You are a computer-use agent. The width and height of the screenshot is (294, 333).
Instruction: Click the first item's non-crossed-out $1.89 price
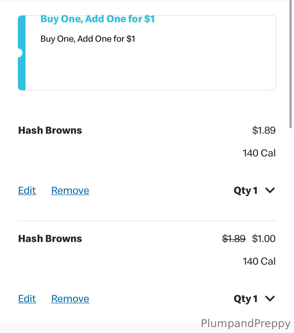pyautogui.click(x=264, y=130)
